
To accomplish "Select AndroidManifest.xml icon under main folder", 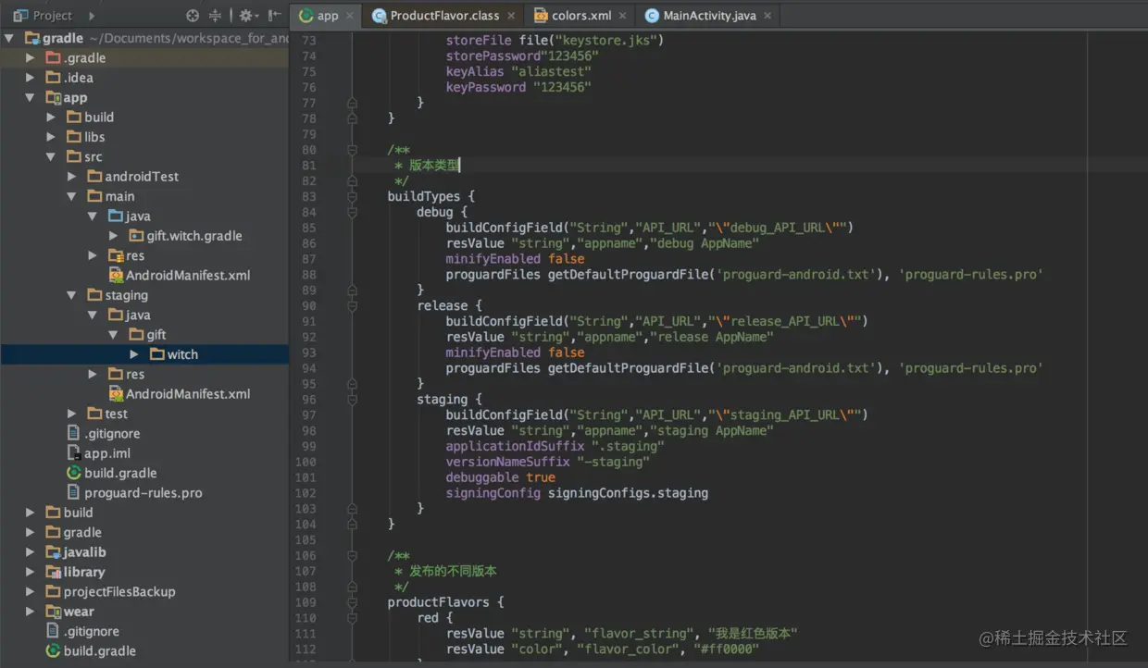I will pyautogui.click(x=116, y=275).
